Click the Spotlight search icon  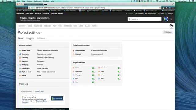tap(190, 1)
